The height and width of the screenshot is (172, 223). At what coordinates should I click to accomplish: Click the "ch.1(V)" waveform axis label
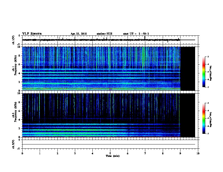[x=14, y=40]
